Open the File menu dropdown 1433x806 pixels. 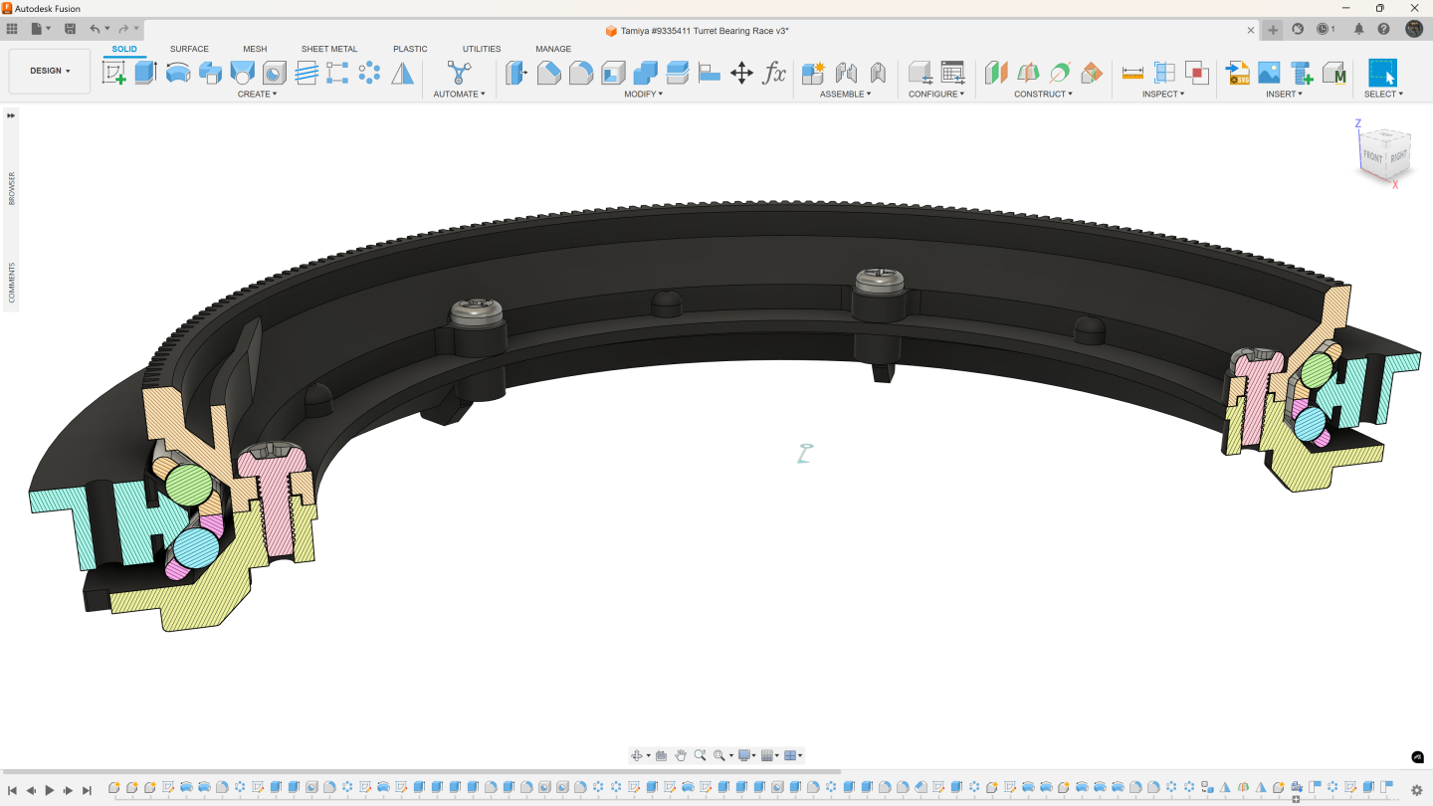coord(40,29)
